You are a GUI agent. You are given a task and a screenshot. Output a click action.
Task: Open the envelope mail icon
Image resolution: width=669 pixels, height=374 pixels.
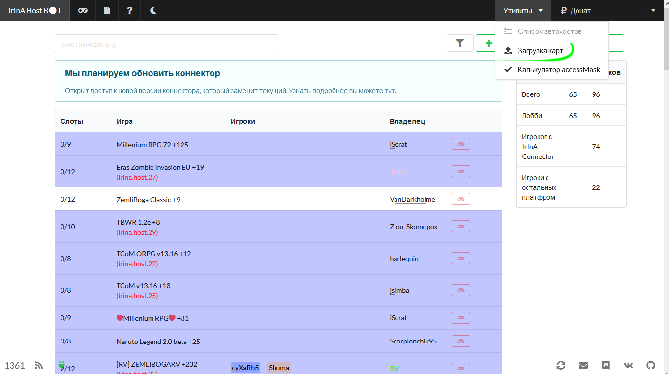(583, 365)
